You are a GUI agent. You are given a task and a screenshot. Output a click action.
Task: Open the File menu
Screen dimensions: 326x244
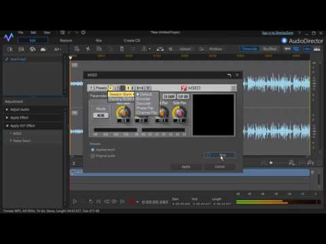click(20, 33)
